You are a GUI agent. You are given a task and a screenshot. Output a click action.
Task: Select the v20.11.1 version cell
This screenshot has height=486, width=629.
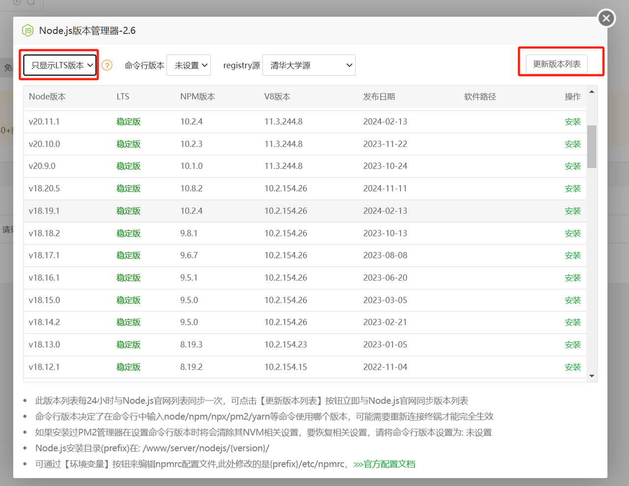[44, 122]
